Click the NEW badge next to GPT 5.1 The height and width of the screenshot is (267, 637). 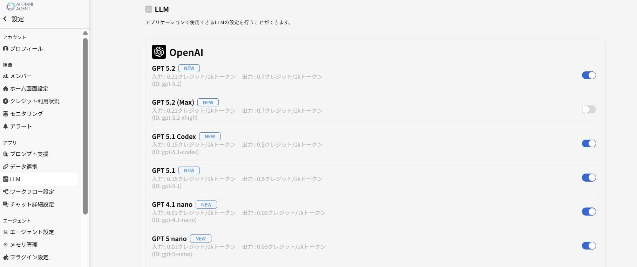(189, 170)
